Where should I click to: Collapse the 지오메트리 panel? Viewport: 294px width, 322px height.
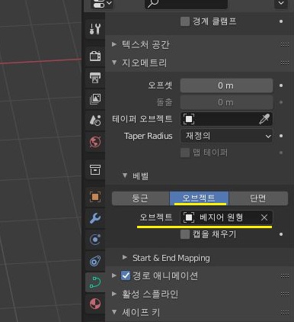(114, 63)
